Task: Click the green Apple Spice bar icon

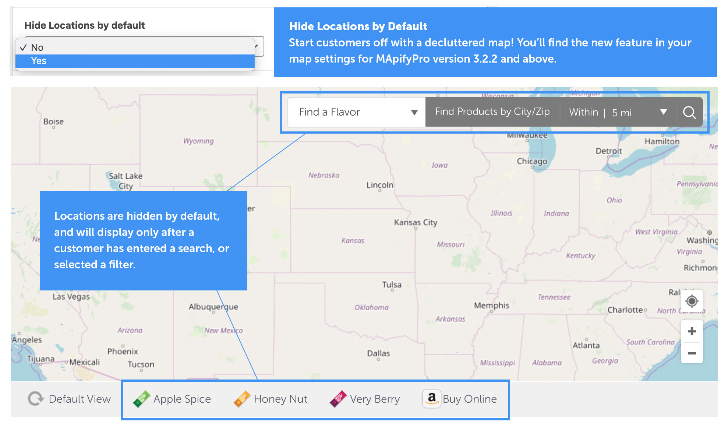Action: tap(141, 399)
